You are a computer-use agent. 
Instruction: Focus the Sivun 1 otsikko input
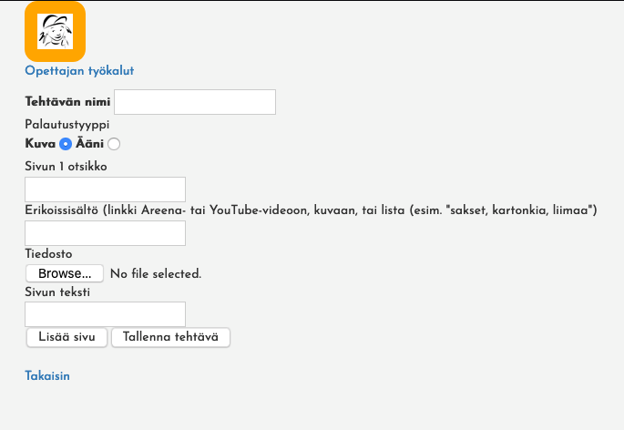(105, 189)
